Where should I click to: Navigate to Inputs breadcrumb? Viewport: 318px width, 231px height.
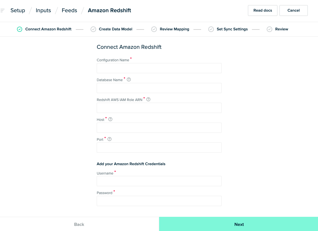click(x=43, y=10)
